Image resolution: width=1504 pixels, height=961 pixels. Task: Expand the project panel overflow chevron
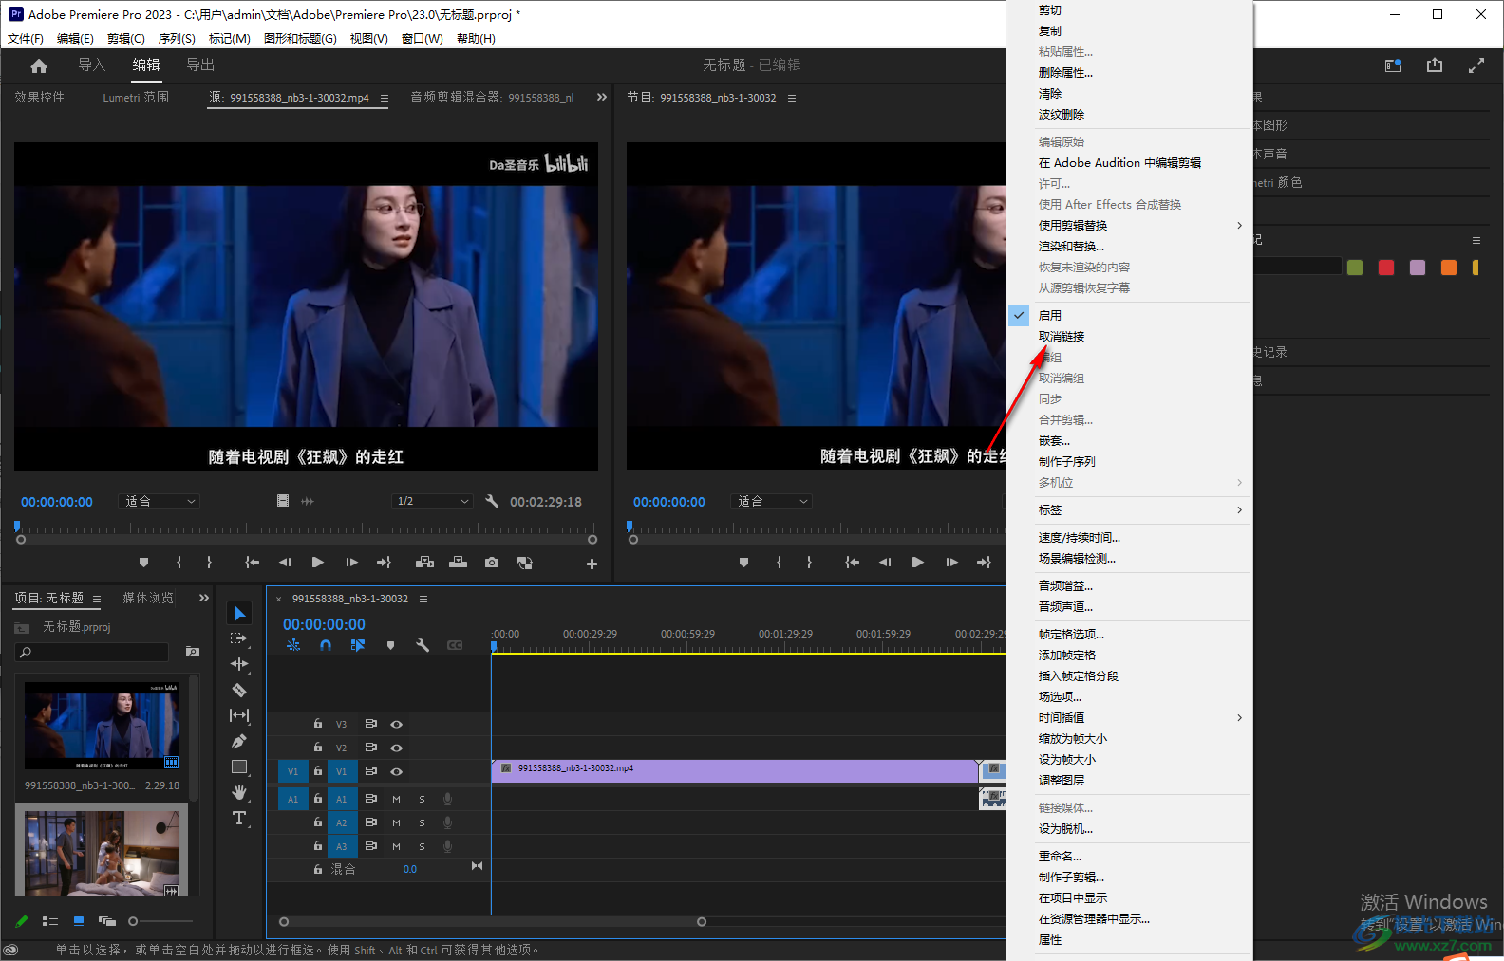(x=203, y=598)
